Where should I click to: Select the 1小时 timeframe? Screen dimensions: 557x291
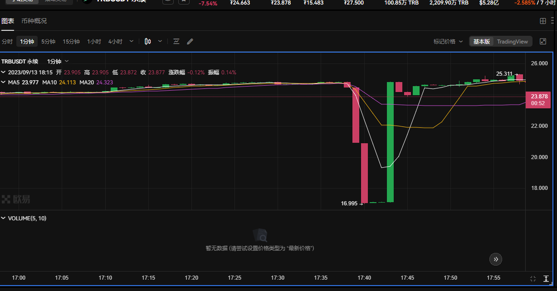94,41
